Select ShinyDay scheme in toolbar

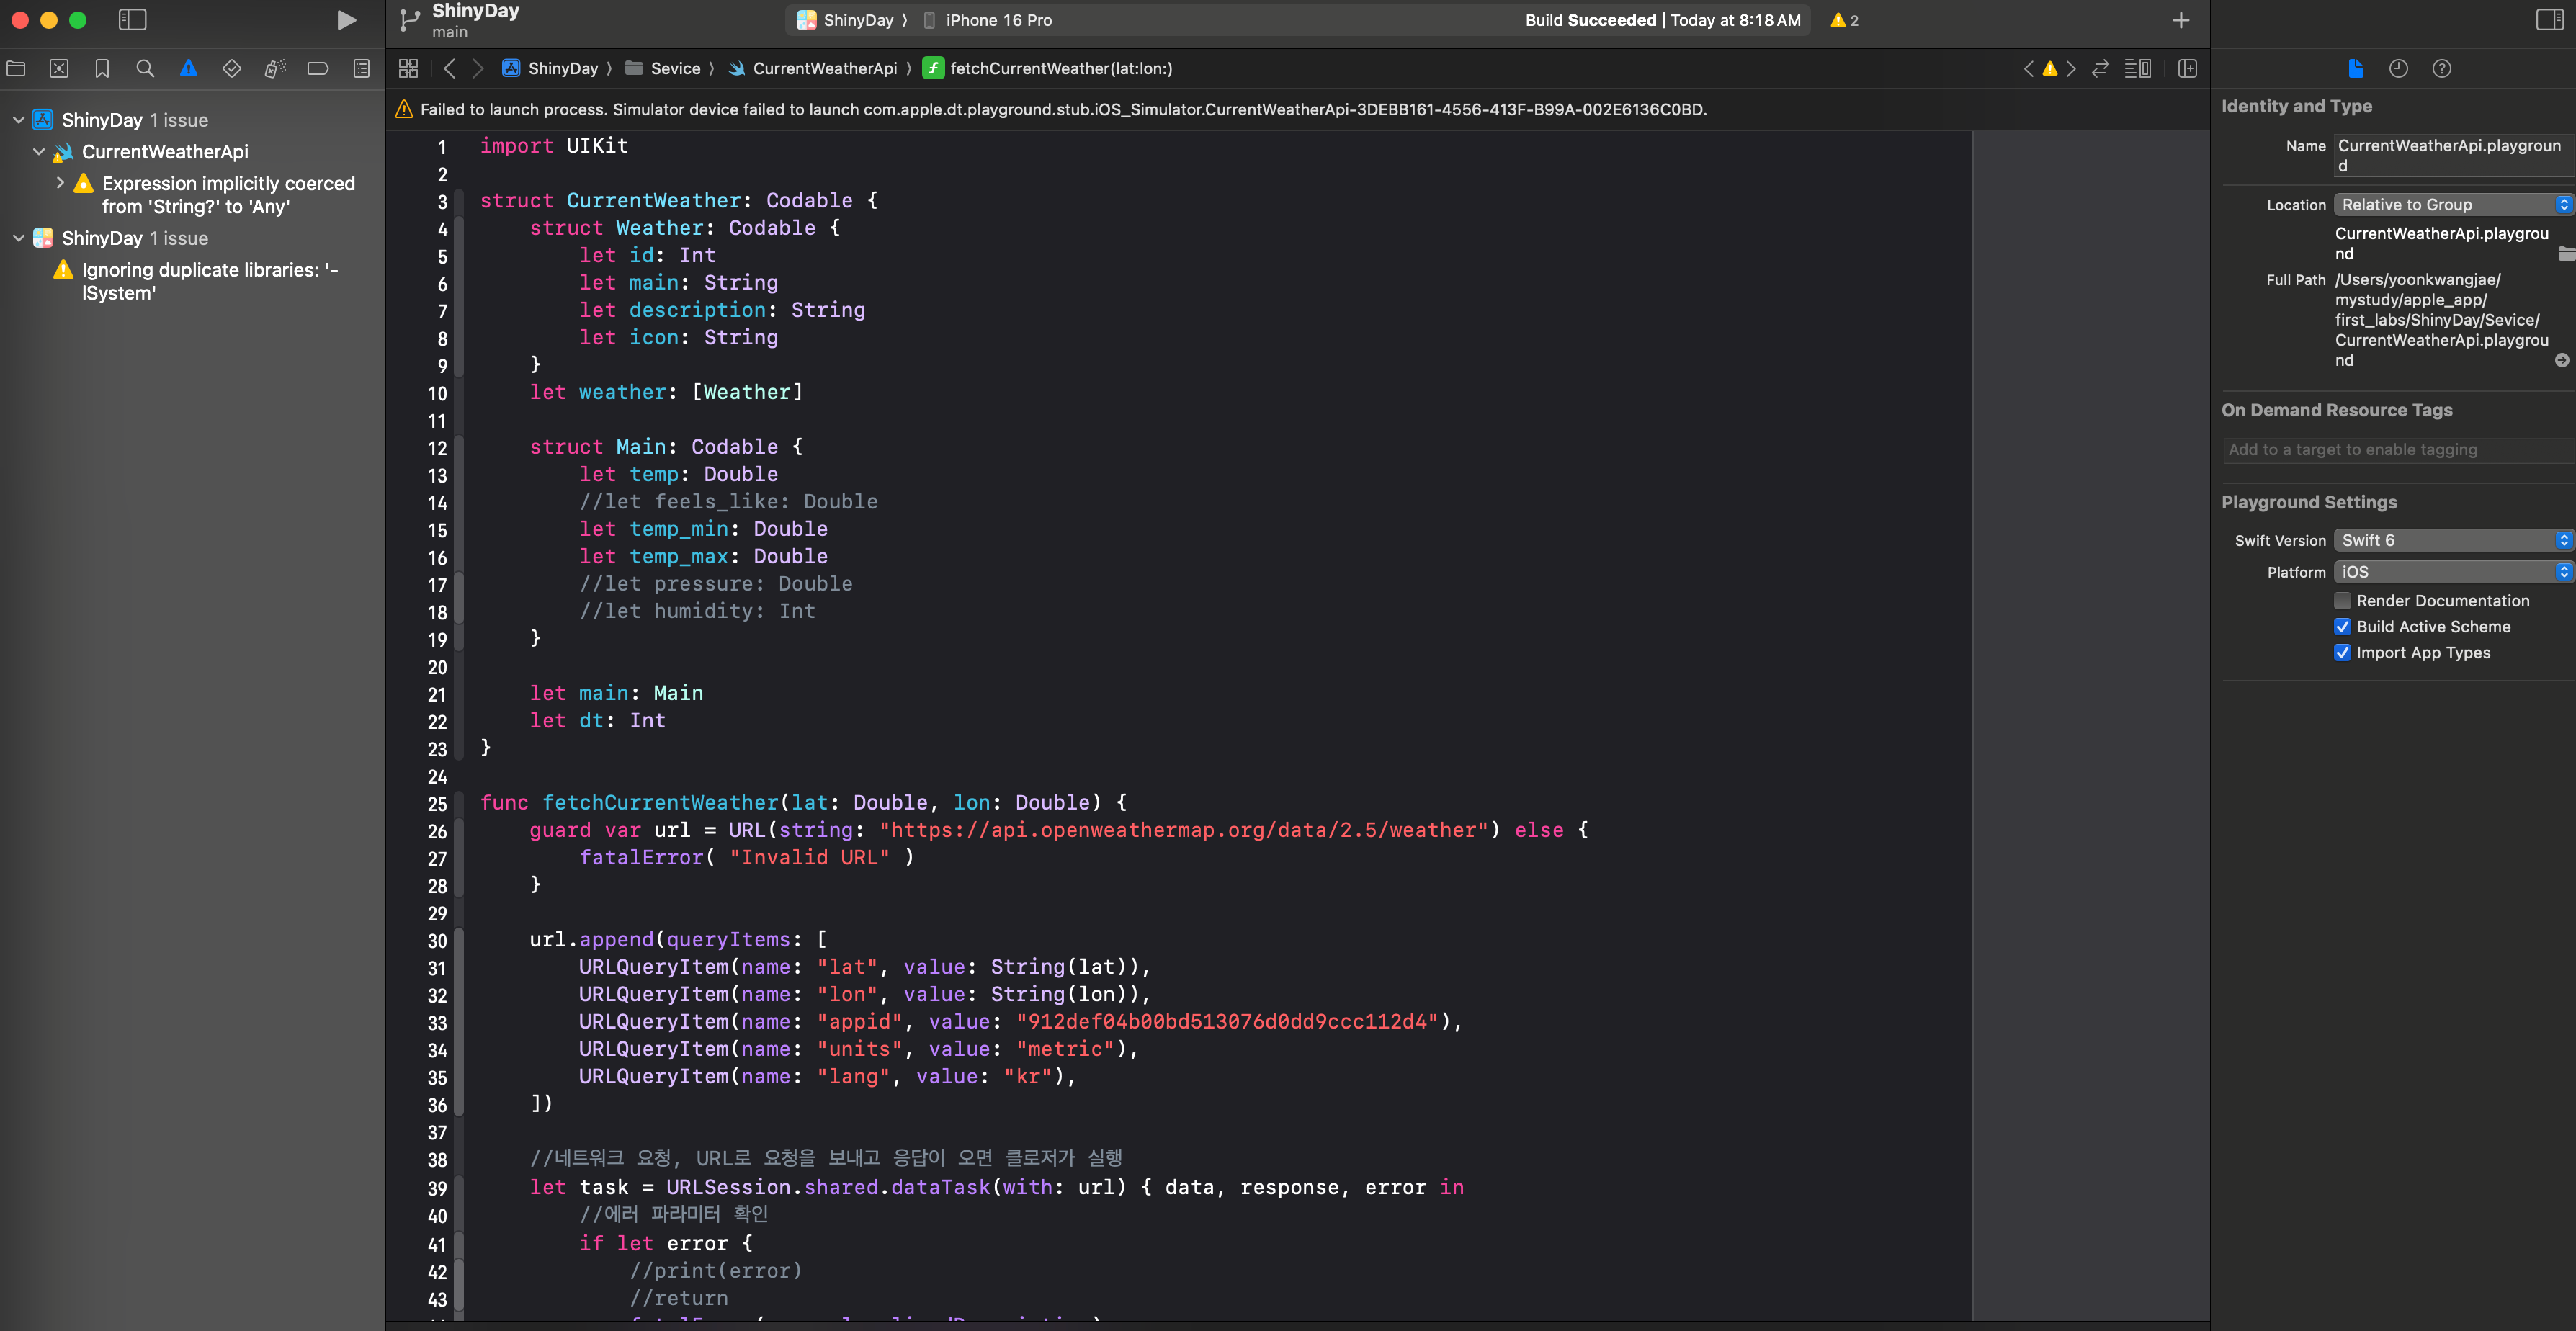847,20
